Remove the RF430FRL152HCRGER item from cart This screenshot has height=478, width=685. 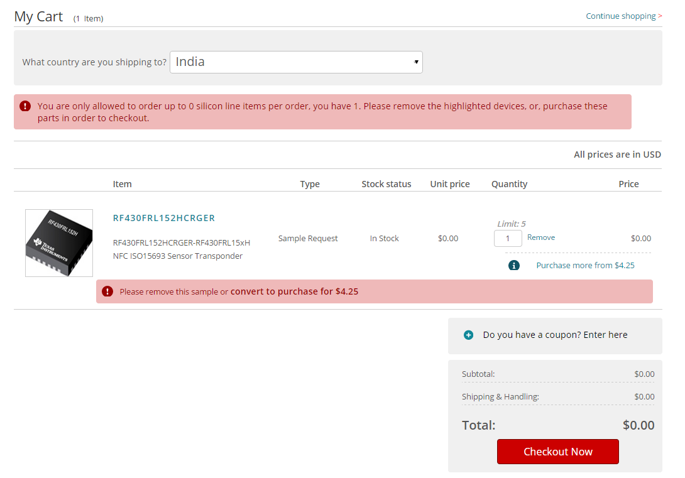(x=541, y=237)
